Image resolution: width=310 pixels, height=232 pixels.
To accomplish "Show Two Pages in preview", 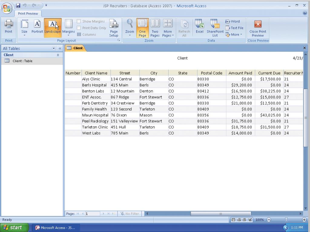I will tap(155, 28).
